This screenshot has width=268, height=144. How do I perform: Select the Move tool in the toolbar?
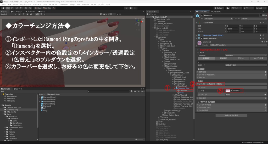(8, 8)
